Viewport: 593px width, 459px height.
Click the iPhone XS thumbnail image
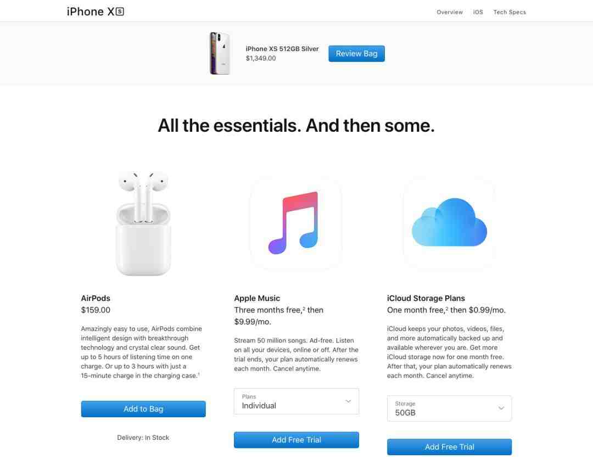point(220,53)
